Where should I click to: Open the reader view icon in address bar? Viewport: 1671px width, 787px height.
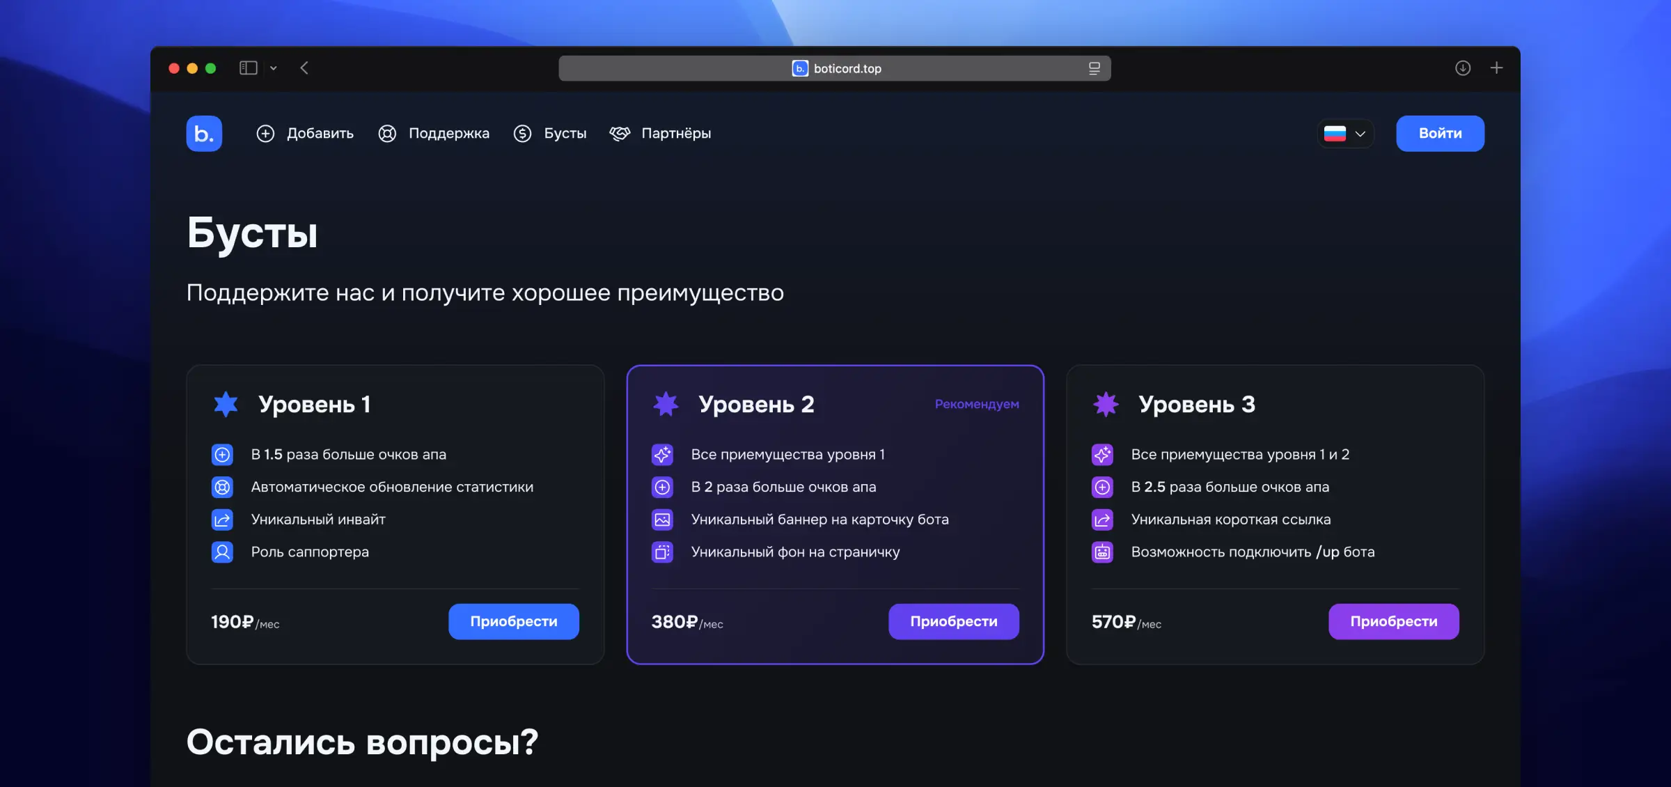(x=1095, y=68)
